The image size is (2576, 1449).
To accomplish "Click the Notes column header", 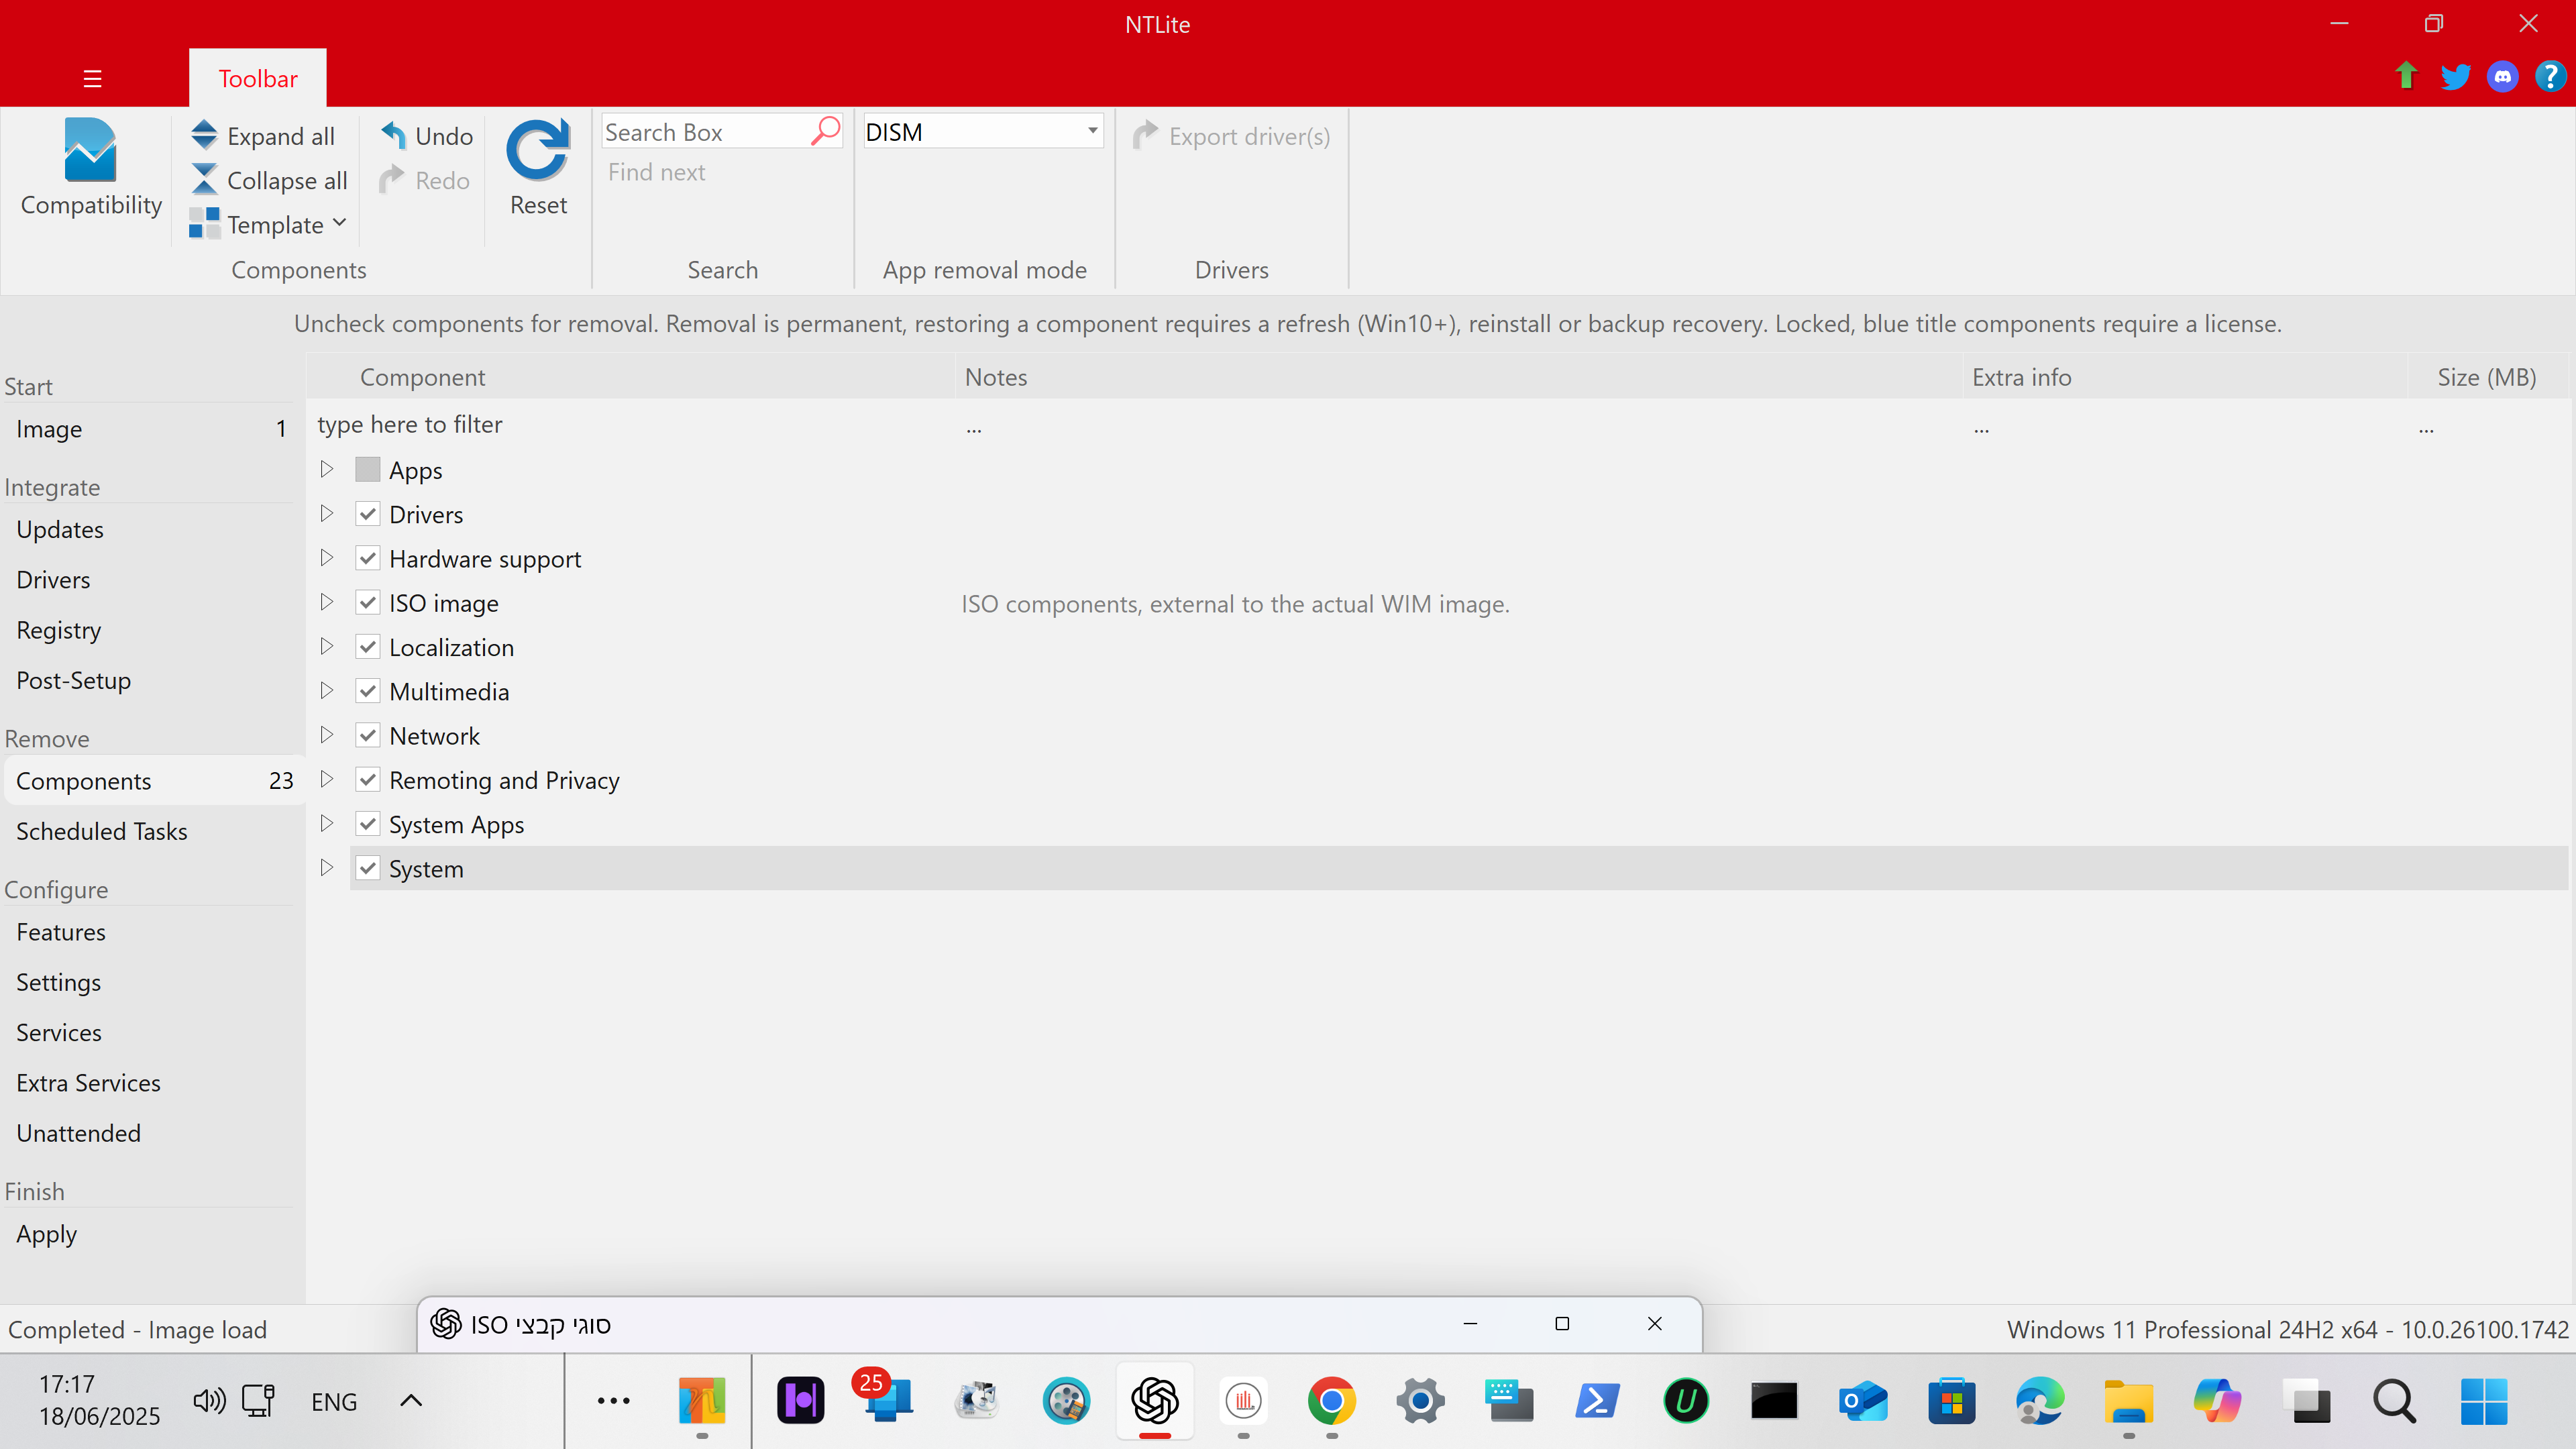I will [x=1458, y=377].
